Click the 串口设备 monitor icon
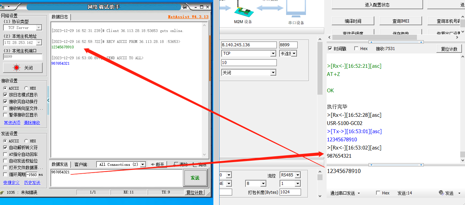Viewport: 465px width, 205px height. point(296,9)
